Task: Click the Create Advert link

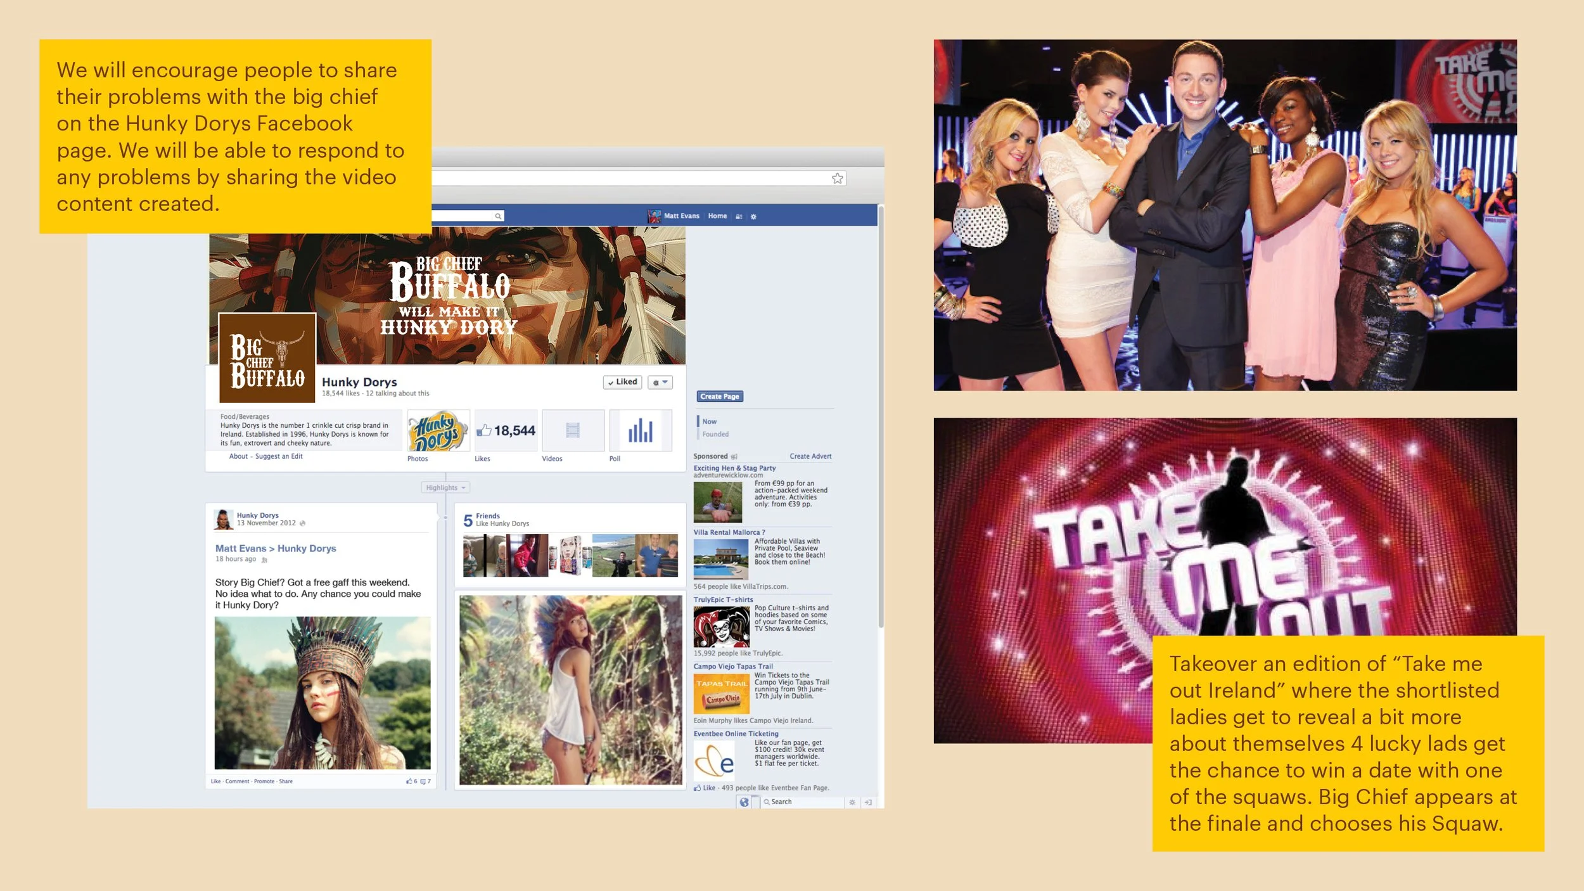Action: [810, 456]
